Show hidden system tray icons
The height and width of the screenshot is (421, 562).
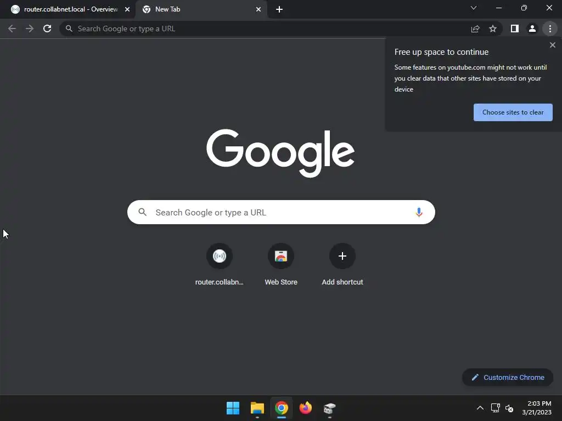click(480, 408)
